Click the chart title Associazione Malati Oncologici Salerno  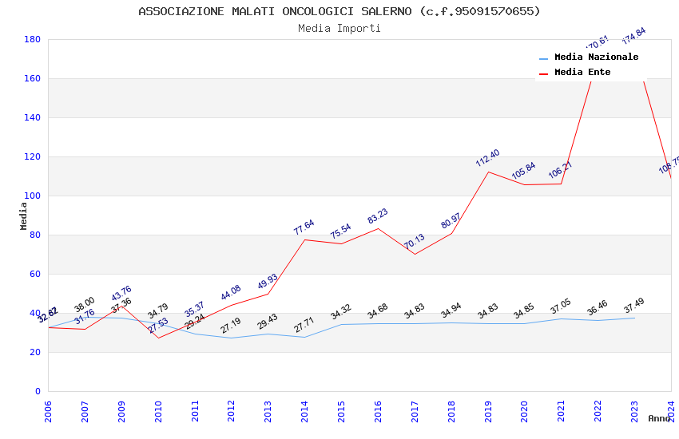click(x=339, y=11)
